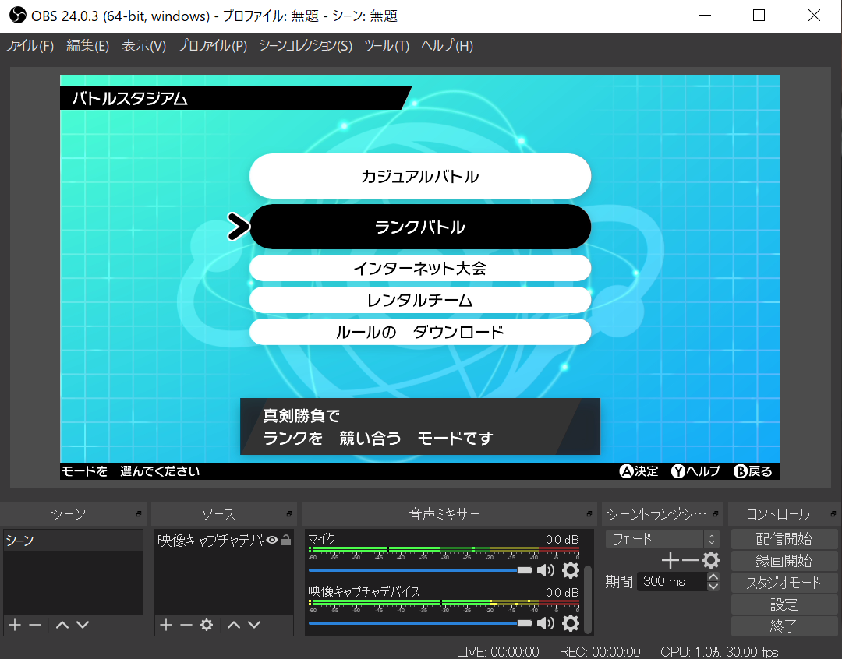Image resolution: width=842 pixels, height=659 pixels.
Task: Open the ツール(T) menu
Action: pos(387,46)
